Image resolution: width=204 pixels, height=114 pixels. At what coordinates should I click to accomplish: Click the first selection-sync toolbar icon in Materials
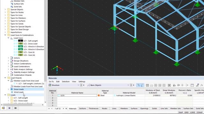(138, 85)
